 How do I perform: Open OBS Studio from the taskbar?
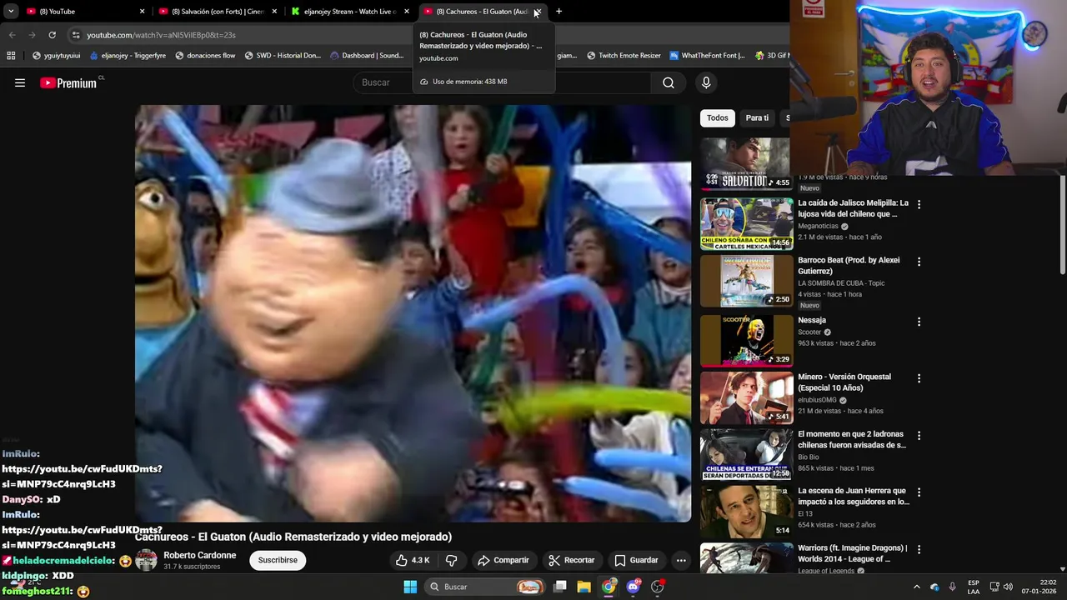657,587
